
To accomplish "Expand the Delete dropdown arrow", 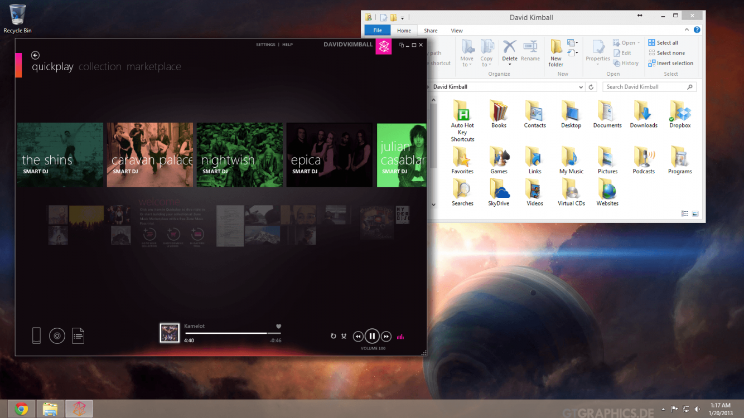I will coord(510,64).
